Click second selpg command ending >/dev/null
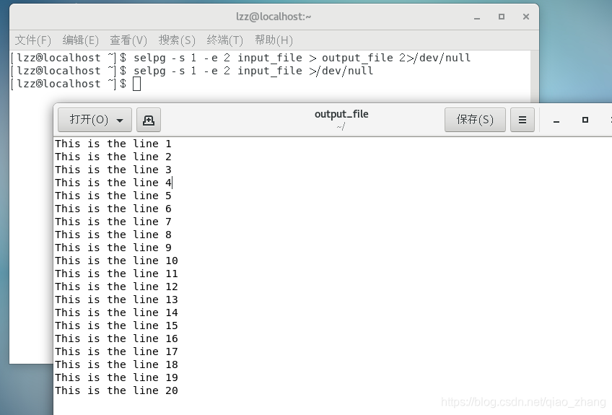The image size is (612, 415). pos(253,71)
